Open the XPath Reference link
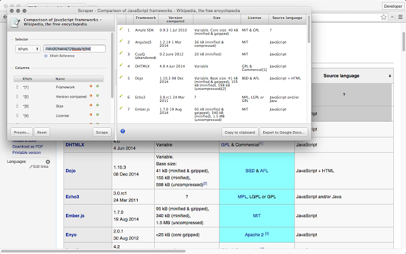 [x=62, y=56]
